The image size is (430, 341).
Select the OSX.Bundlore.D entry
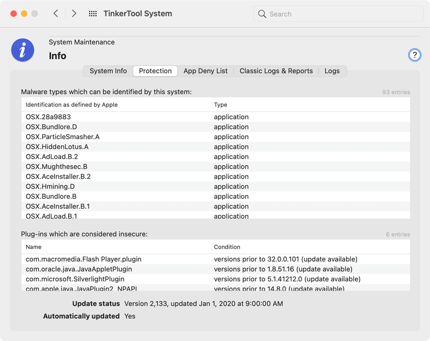click(x=216, y=127)
